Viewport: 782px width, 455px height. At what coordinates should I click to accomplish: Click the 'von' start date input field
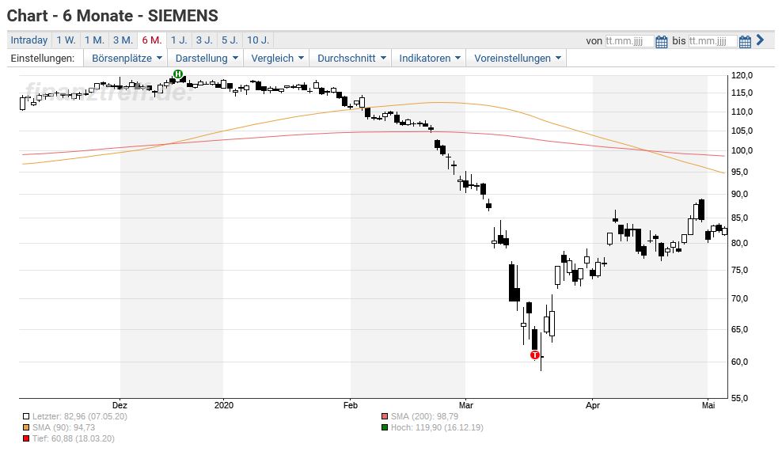click(629, 41)
